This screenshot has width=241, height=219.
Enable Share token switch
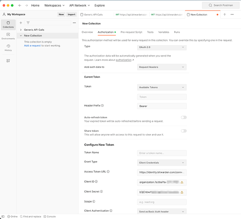(x=184, y=131)
